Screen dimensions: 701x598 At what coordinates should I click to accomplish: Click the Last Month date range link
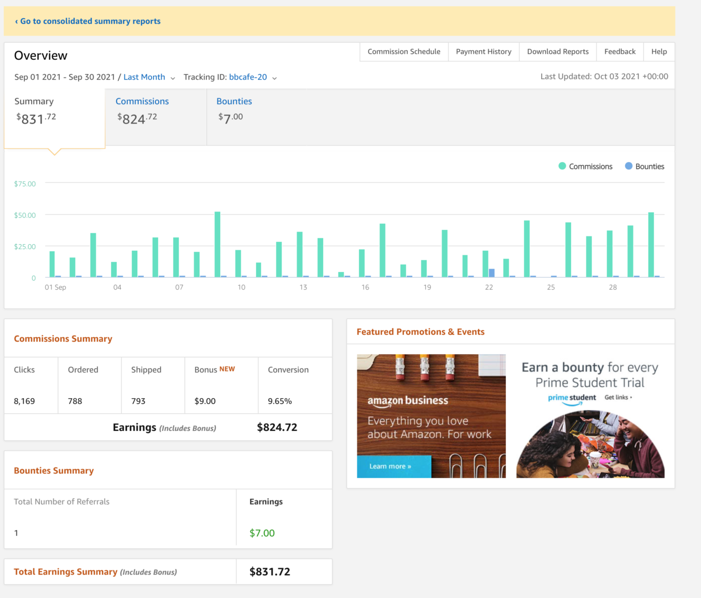144,77
